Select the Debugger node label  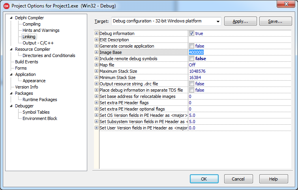click(x=24, y=106)
